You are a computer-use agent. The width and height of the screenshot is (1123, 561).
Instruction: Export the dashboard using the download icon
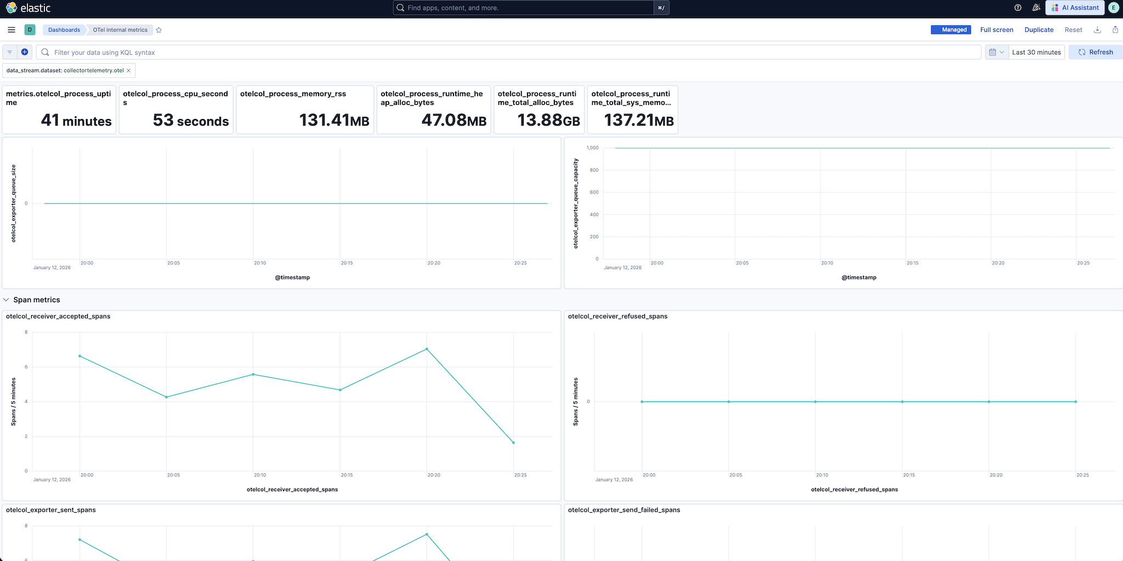click(1097, 30)
